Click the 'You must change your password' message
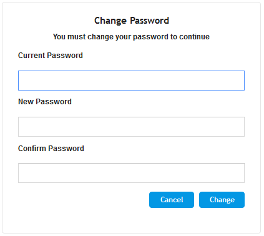The height and width of the screenshot is (236, 264). point(131,37)
